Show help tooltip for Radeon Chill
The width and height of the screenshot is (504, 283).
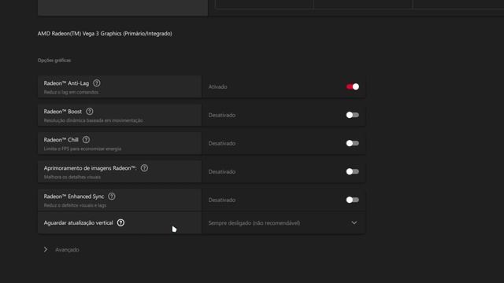coord(86,140)
